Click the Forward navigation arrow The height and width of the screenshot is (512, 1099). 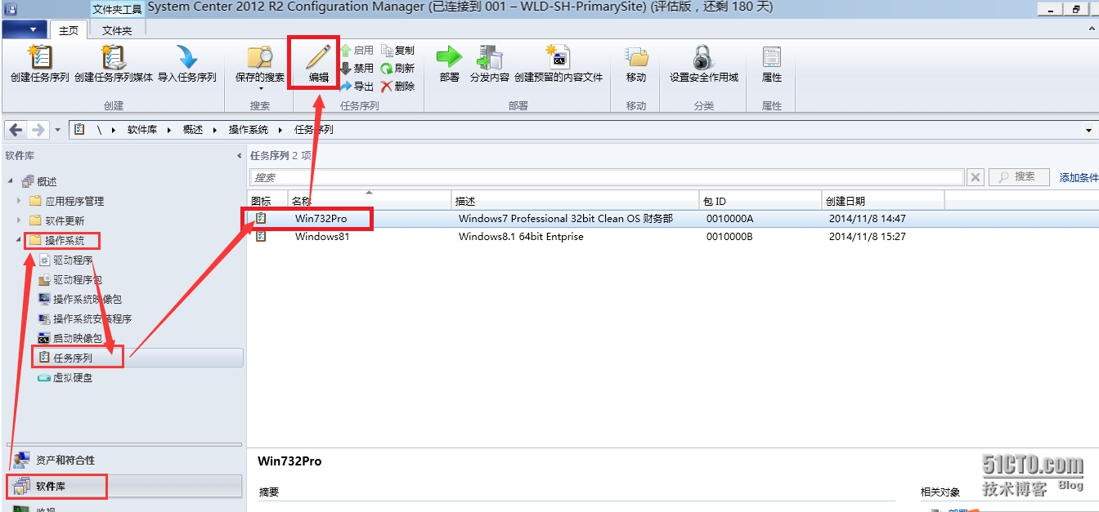click(38, 130)
